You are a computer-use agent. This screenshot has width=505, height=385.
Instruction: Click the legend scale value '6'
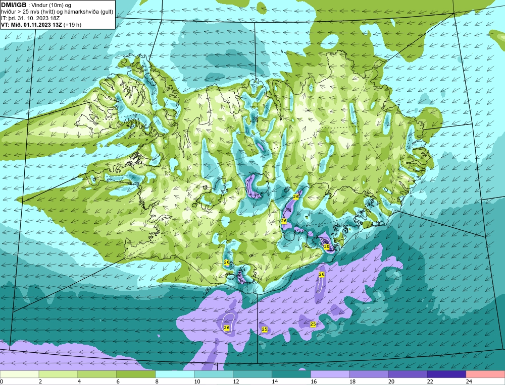(x=118, y=381)
